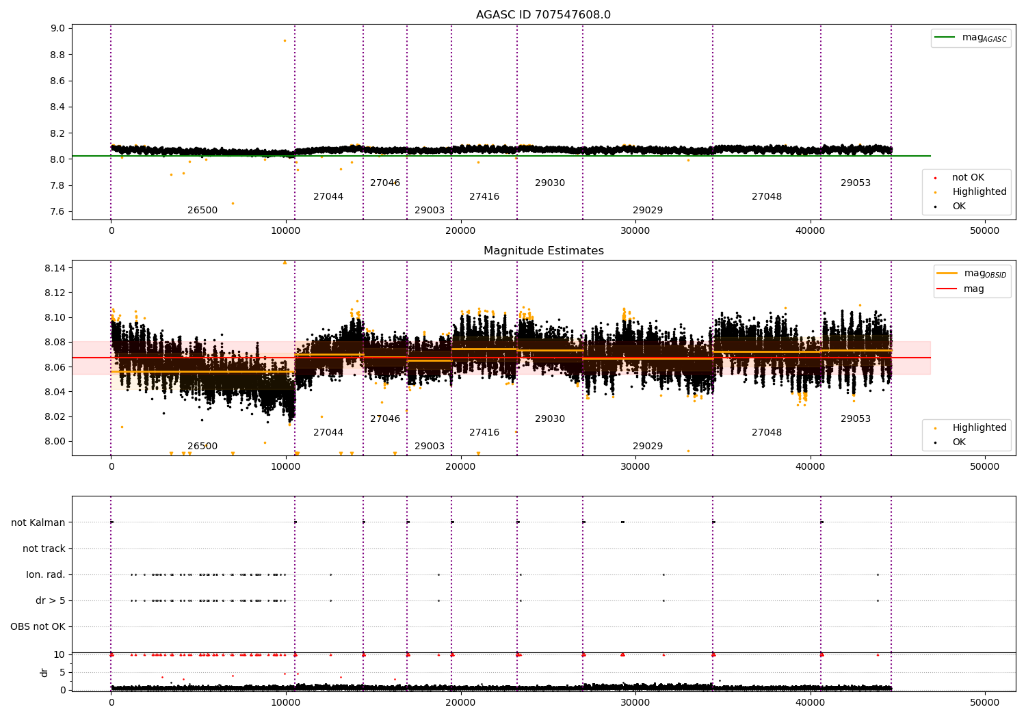
Task: Click x-tick '10000' under the bottom plot
Action: [x=286, y=702]
